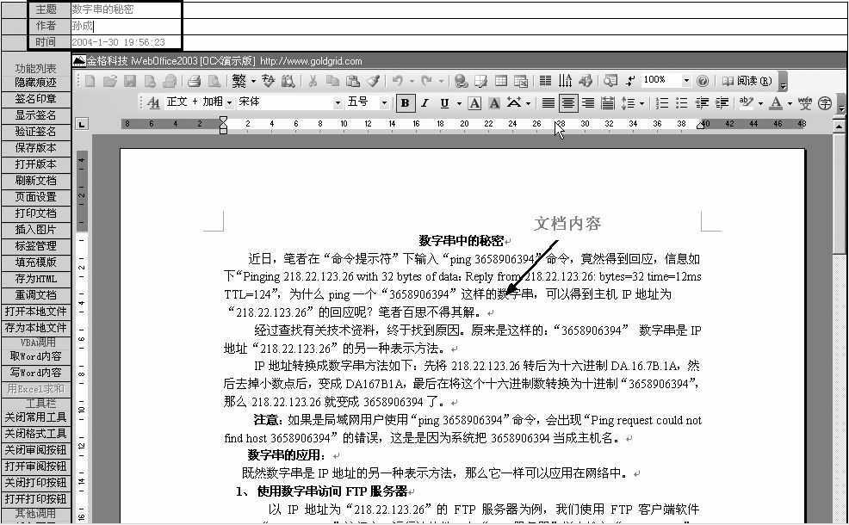Image resolution: width=849 pixels, height=525 pixels.
Task: Click the numbered list icon
Action: [x=662, y=103]
